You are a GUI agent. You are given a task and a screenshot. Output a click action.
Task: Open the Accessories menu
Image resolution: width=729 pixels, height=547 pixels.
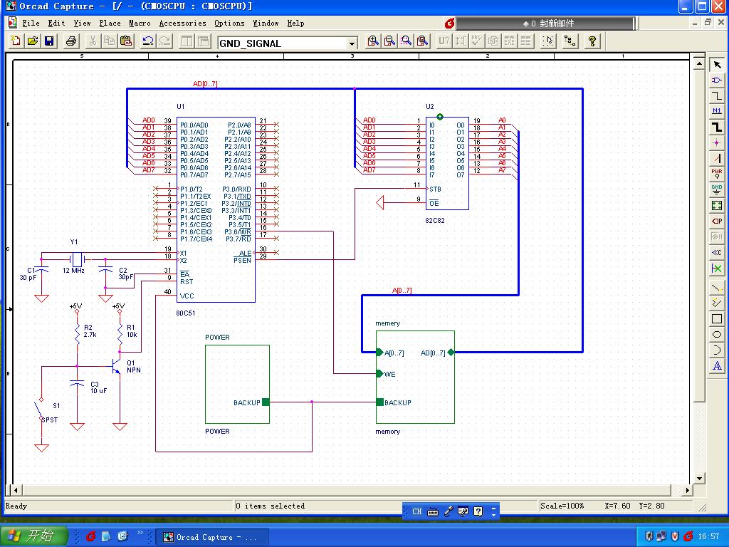click(182, 23)
